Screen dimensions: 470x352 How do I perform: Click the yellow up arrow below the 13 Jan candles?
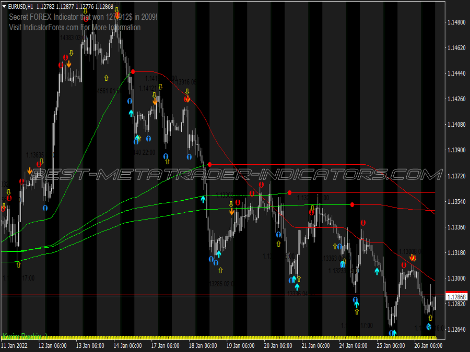pyautogui.click(x=106, y=78)
